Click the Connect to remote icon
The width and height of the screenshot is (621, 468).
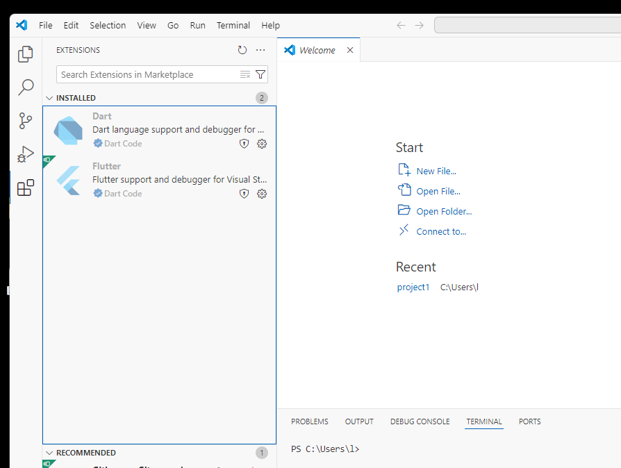pos(404,230)
